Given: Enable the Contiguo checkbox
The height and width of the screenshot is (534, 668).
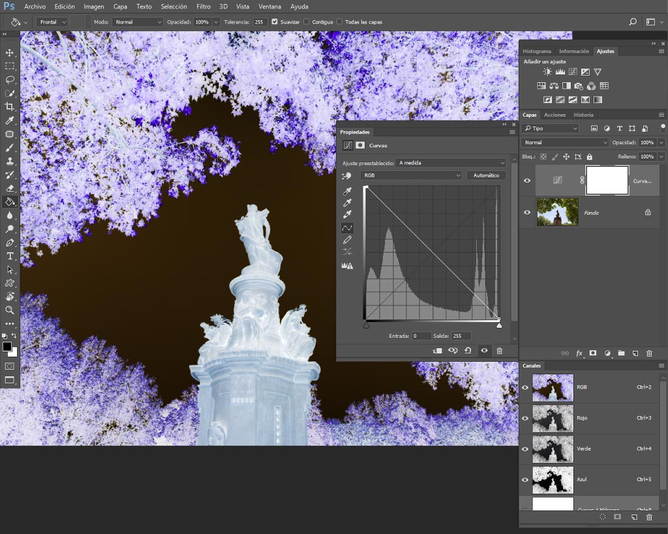Looking at the screenshot, I should (307, 22).
